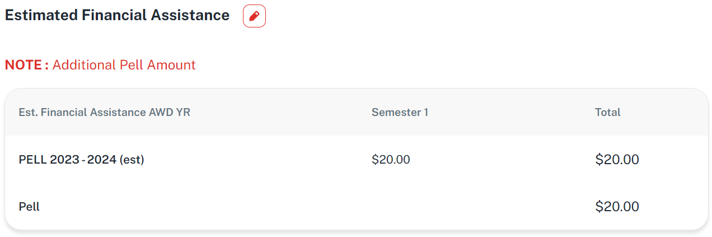Click the $20.00 total in the bottom Pell row

(x=617, y=207)
